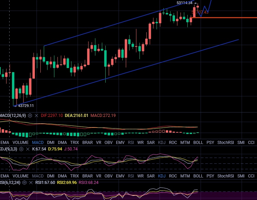Select VR in the indicator row above KDJ panel
The image size is (257, 200).
98,143
